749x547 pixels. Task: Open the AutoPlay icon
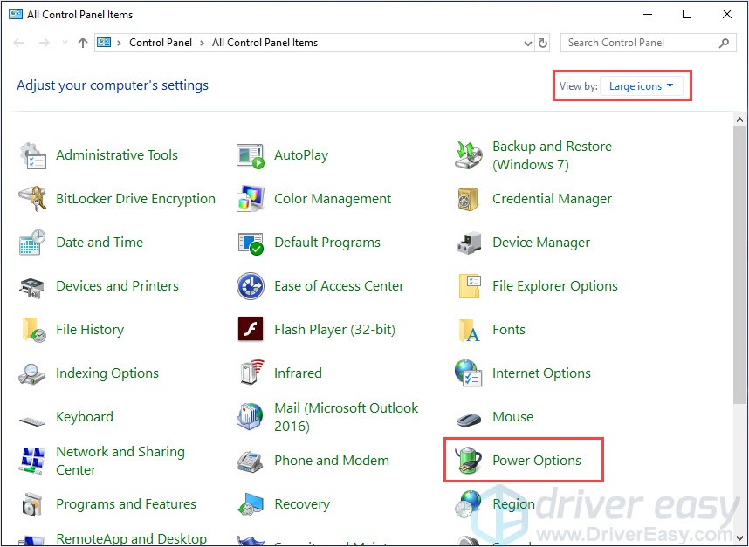pos(251,155)
